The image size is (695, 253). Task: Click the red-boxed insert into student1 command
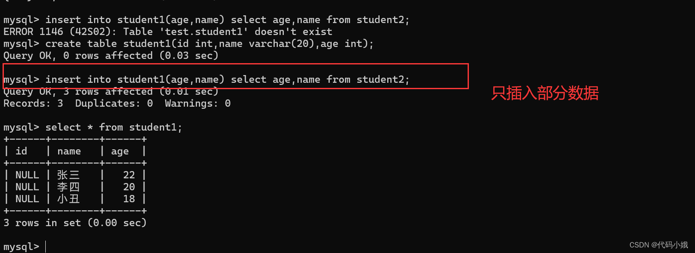pyautogui.click(x=227, y=79)
